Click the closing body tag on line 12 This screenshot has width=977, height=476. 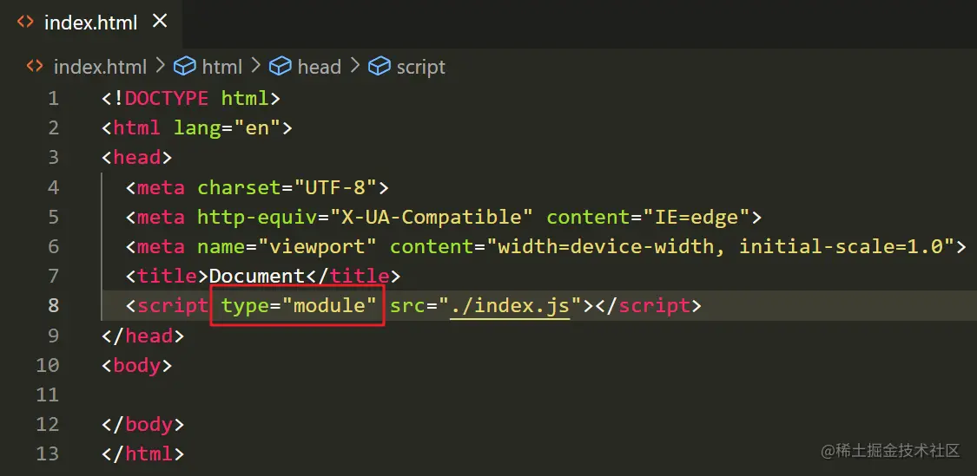(142, 425)
